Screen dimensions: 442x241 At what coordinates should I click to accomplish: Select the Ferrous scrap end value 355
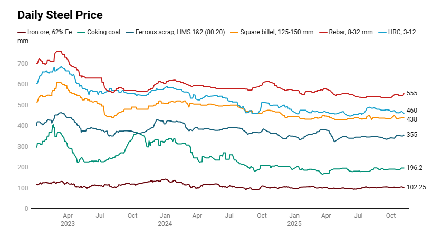(412, 135)
